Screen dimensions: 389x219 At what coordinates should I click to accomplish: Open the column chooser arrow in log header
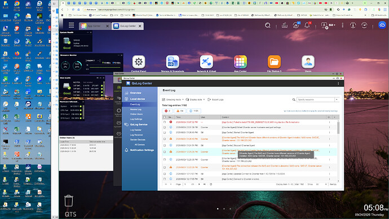click(334, 117)
